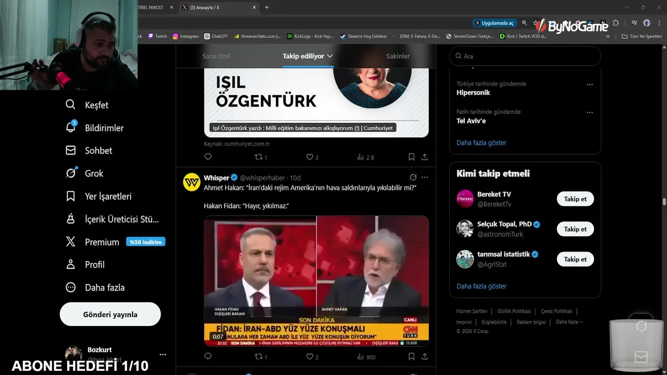Show more trends with Daha fazla göster
Image resolution: width=667 pixels, height=375 pixels.
(481, 143)
